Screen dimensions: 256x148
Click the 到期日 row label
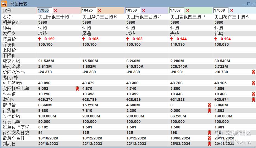[9, 144]
